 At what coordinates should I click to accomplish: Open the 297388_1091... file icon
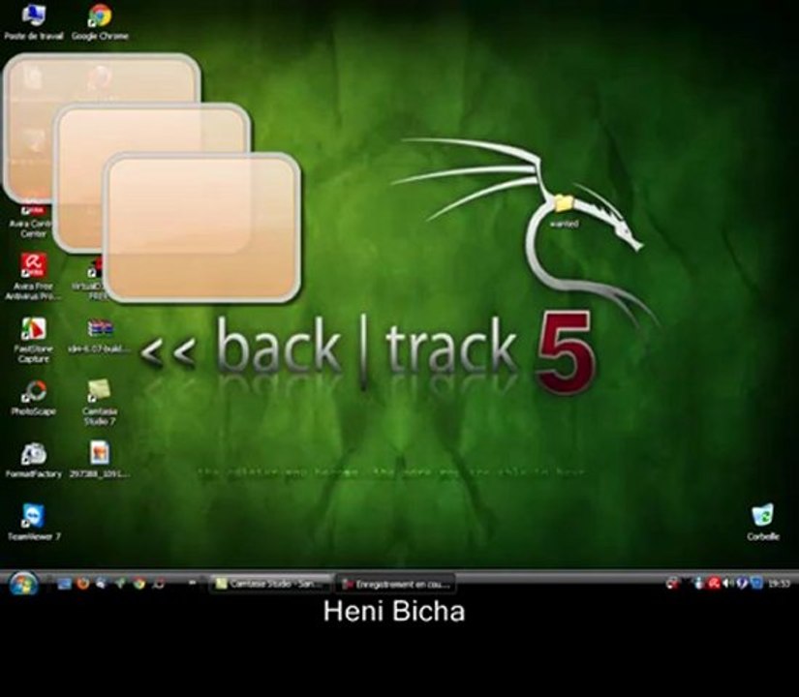(100, 460)
